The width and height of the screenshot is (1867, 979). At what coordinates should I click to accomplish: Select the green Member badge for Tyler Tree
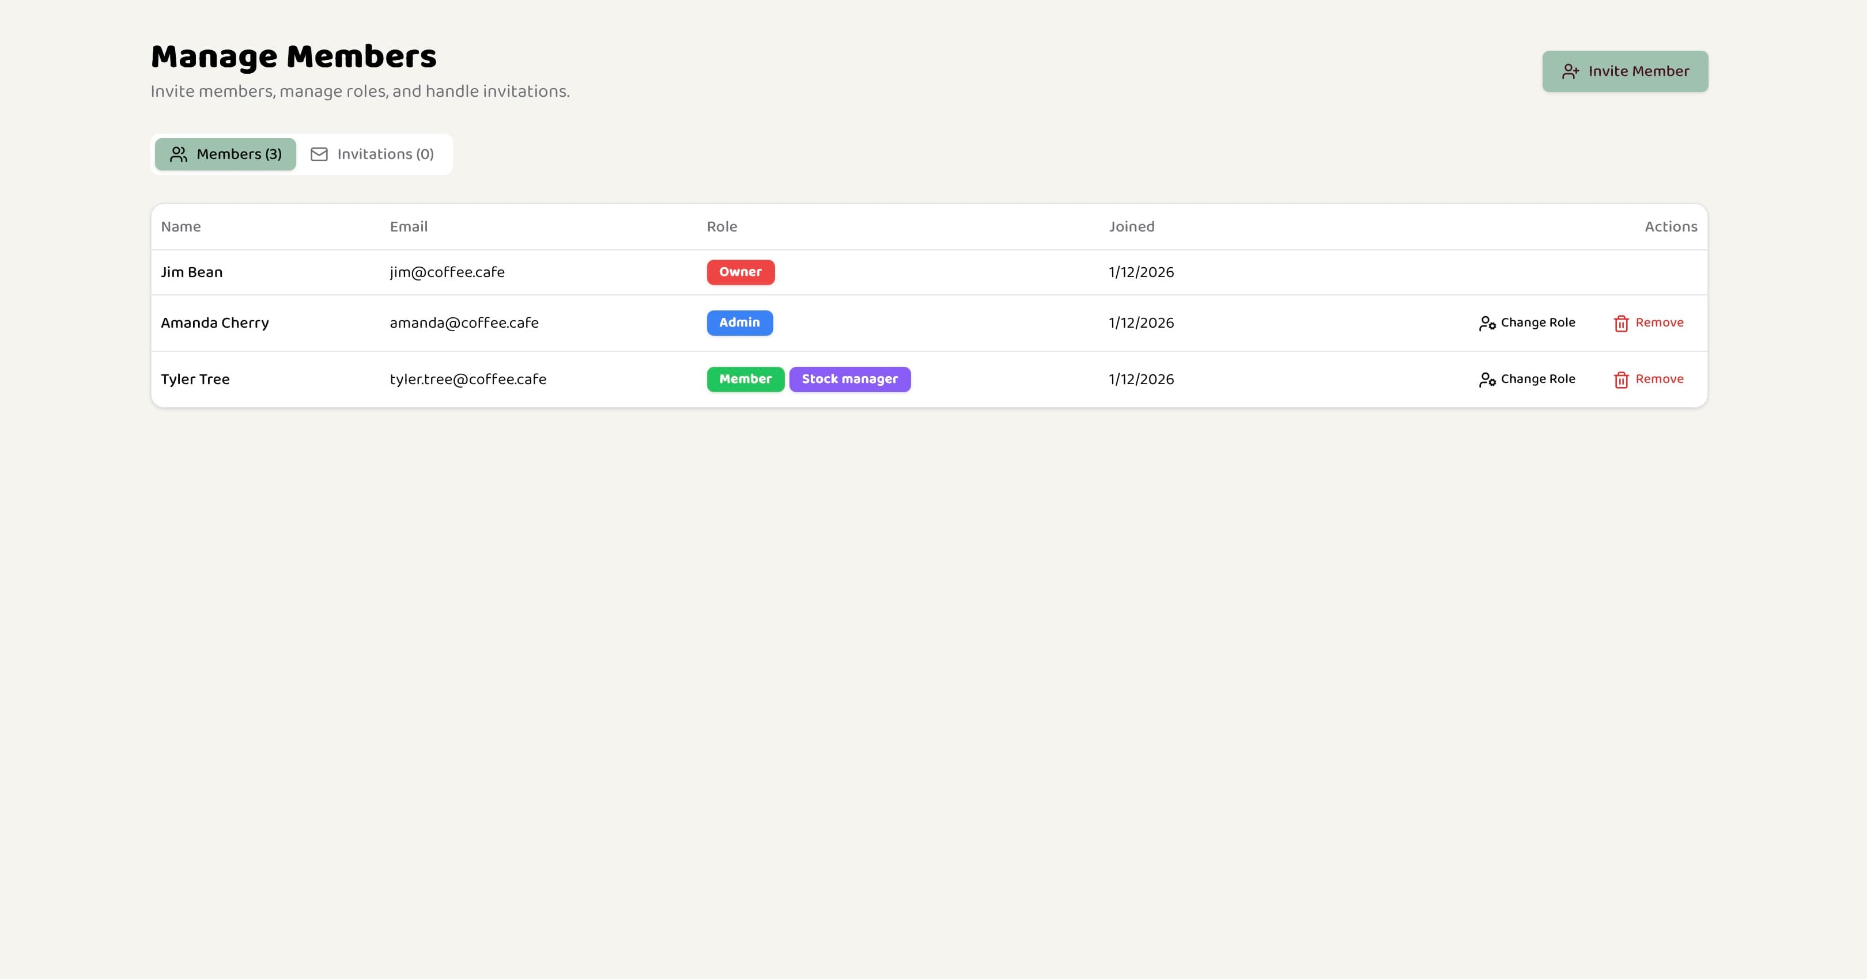[744, 379]
